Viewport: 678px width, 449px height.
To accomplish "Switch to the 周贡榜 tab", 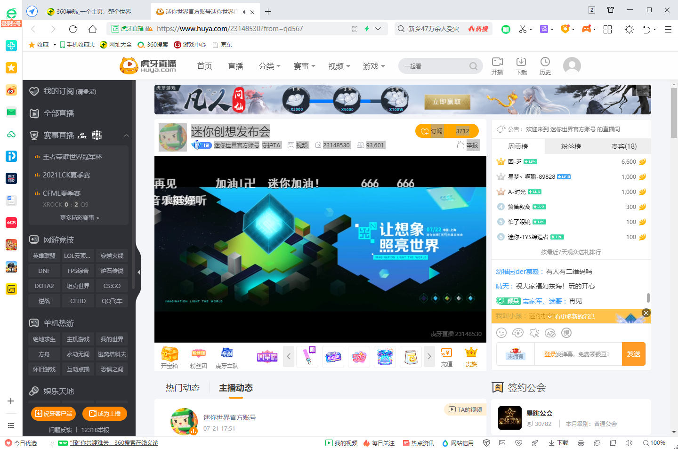I will 518,146.
